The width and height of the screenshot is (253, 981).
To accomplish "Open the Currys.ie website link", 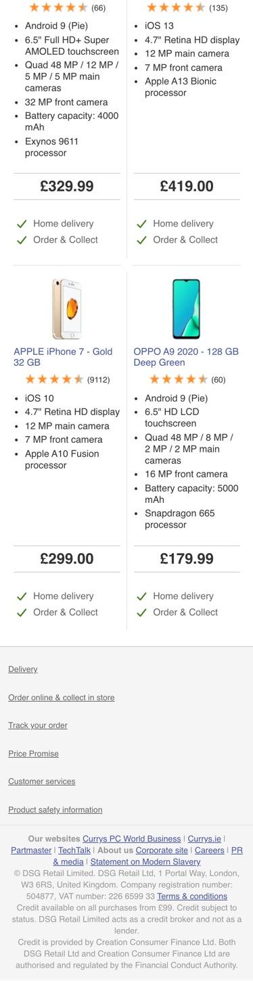I will point(204,839).
